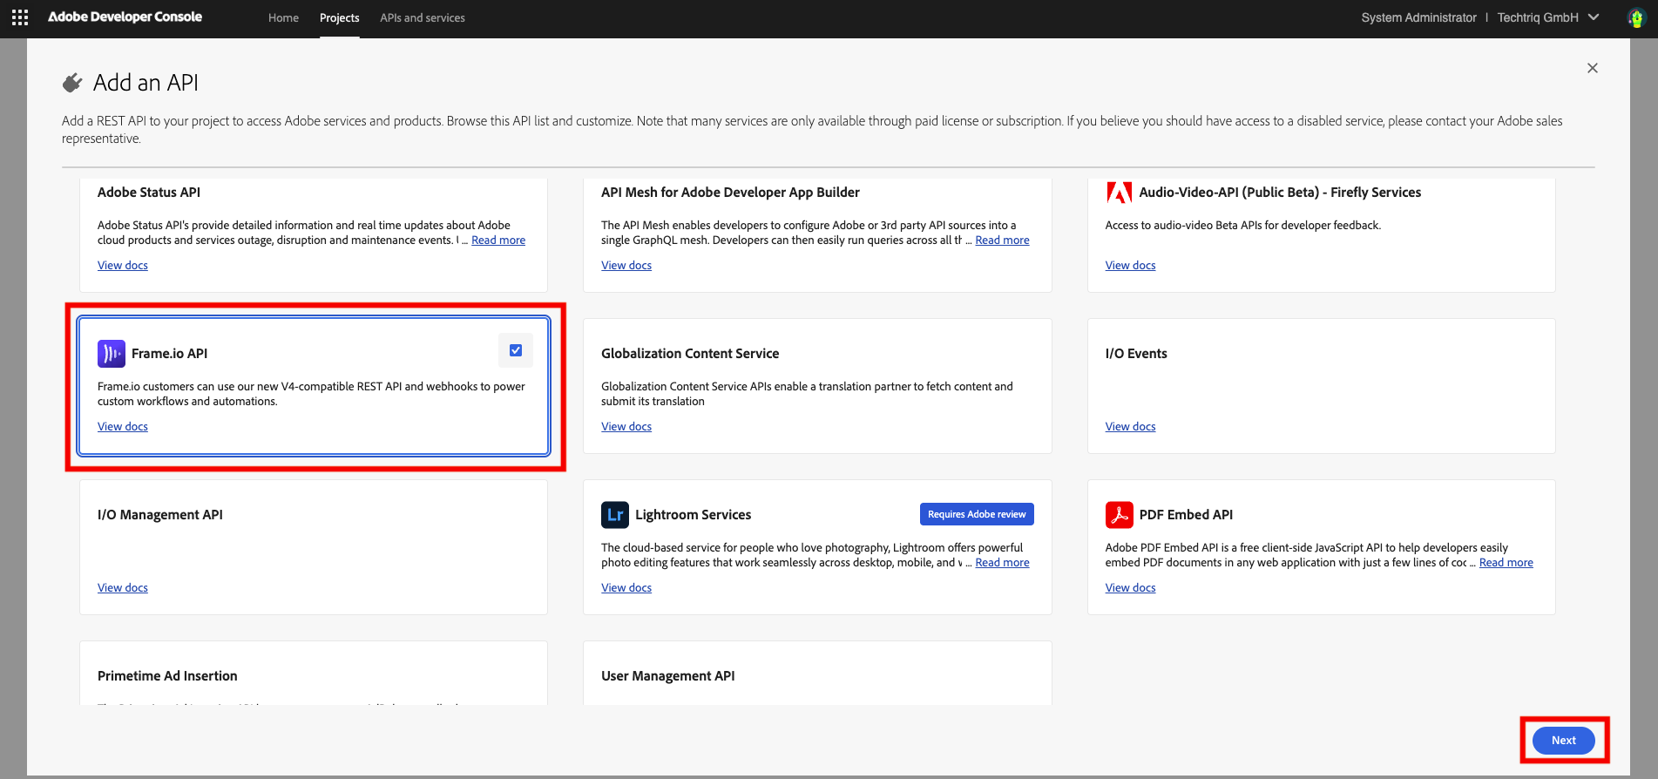Click the Next button
The image size is (1658, 779).
(x=1563, y=740)
